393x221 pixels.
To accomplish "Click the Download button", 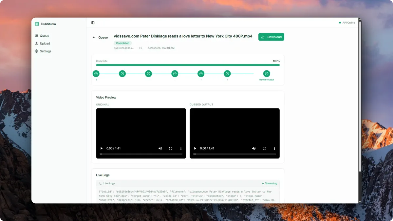I will click(x=271, y=37).
